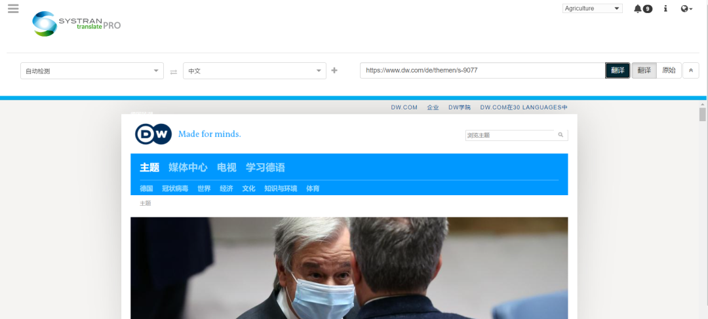Screen dimensions: 708x319
Task: Open the 经济 submenu item
Action: [227, 189]
